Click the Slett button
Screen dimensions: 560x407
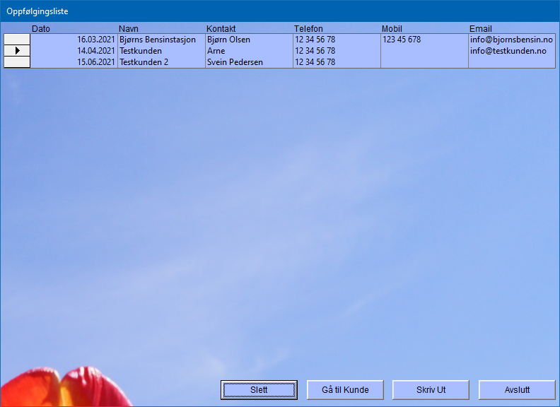259,390
